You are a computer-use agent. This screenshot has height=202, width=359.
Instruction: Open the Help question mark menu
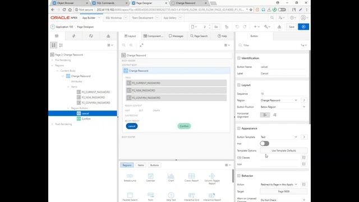tap(293, 17)
